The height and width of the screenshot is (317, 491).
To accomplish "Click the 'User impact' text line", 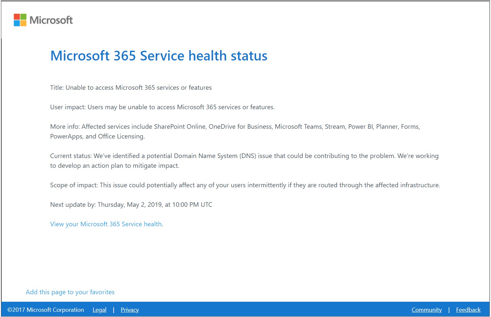I will 162,107.
